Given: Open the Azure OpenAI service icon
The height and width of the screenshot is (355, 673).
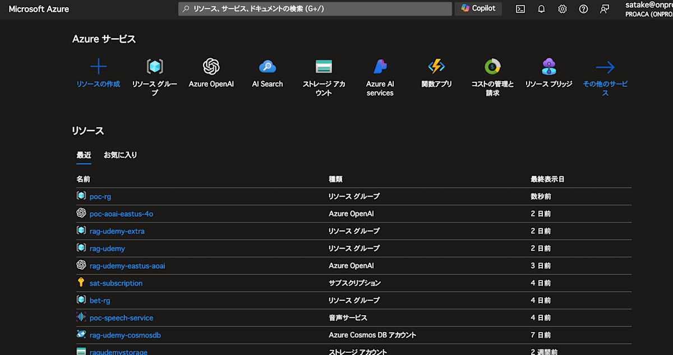Looking at the screenshot, I should point(211,67).
